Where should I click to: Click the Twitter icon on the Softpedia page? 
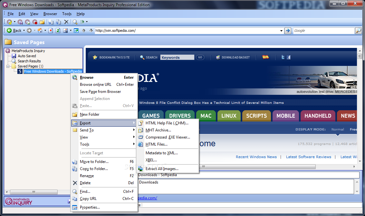(x=283, y=57)
